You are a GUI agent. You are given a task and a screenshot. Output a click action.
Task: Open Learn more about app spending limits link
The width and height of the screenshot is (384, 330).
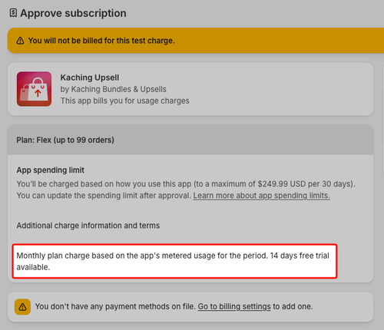tap(261, 196)
